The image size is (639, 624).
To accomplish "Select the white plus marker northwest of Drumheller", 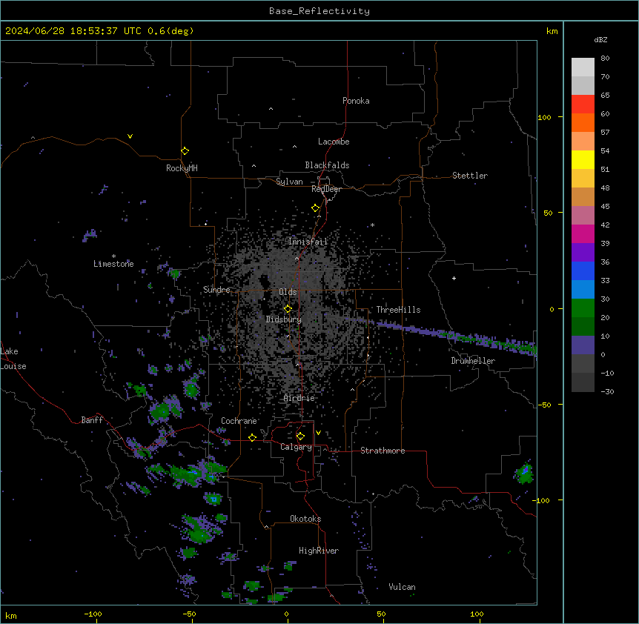I will pos(454,278).
